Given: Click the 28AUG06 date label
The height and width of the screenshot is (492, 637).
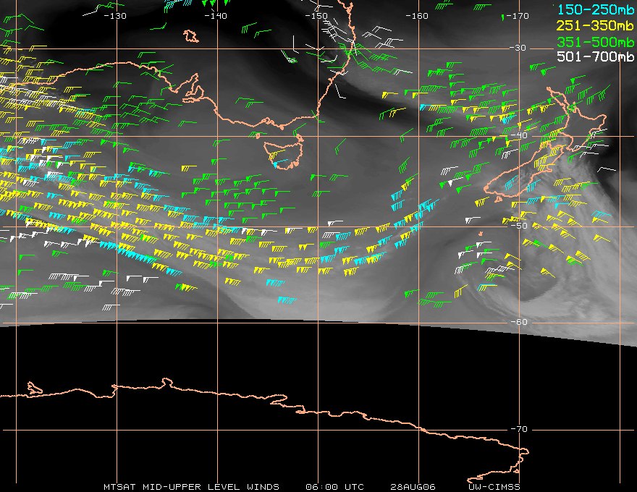Looking at the screenshot, I should click(413, 487).
